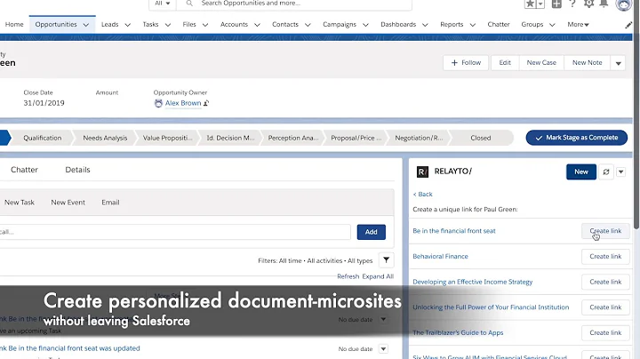Click the log a call subject field
The width and height of the screenshot is (640, 359).
(x=175, y=232)
